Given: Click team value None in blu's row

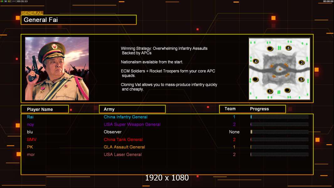Looking at the screenshot, I should point(234,132).
